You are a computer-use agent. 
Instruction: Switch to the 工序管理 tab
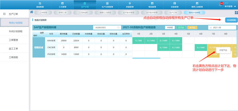(x=43, y=13)
